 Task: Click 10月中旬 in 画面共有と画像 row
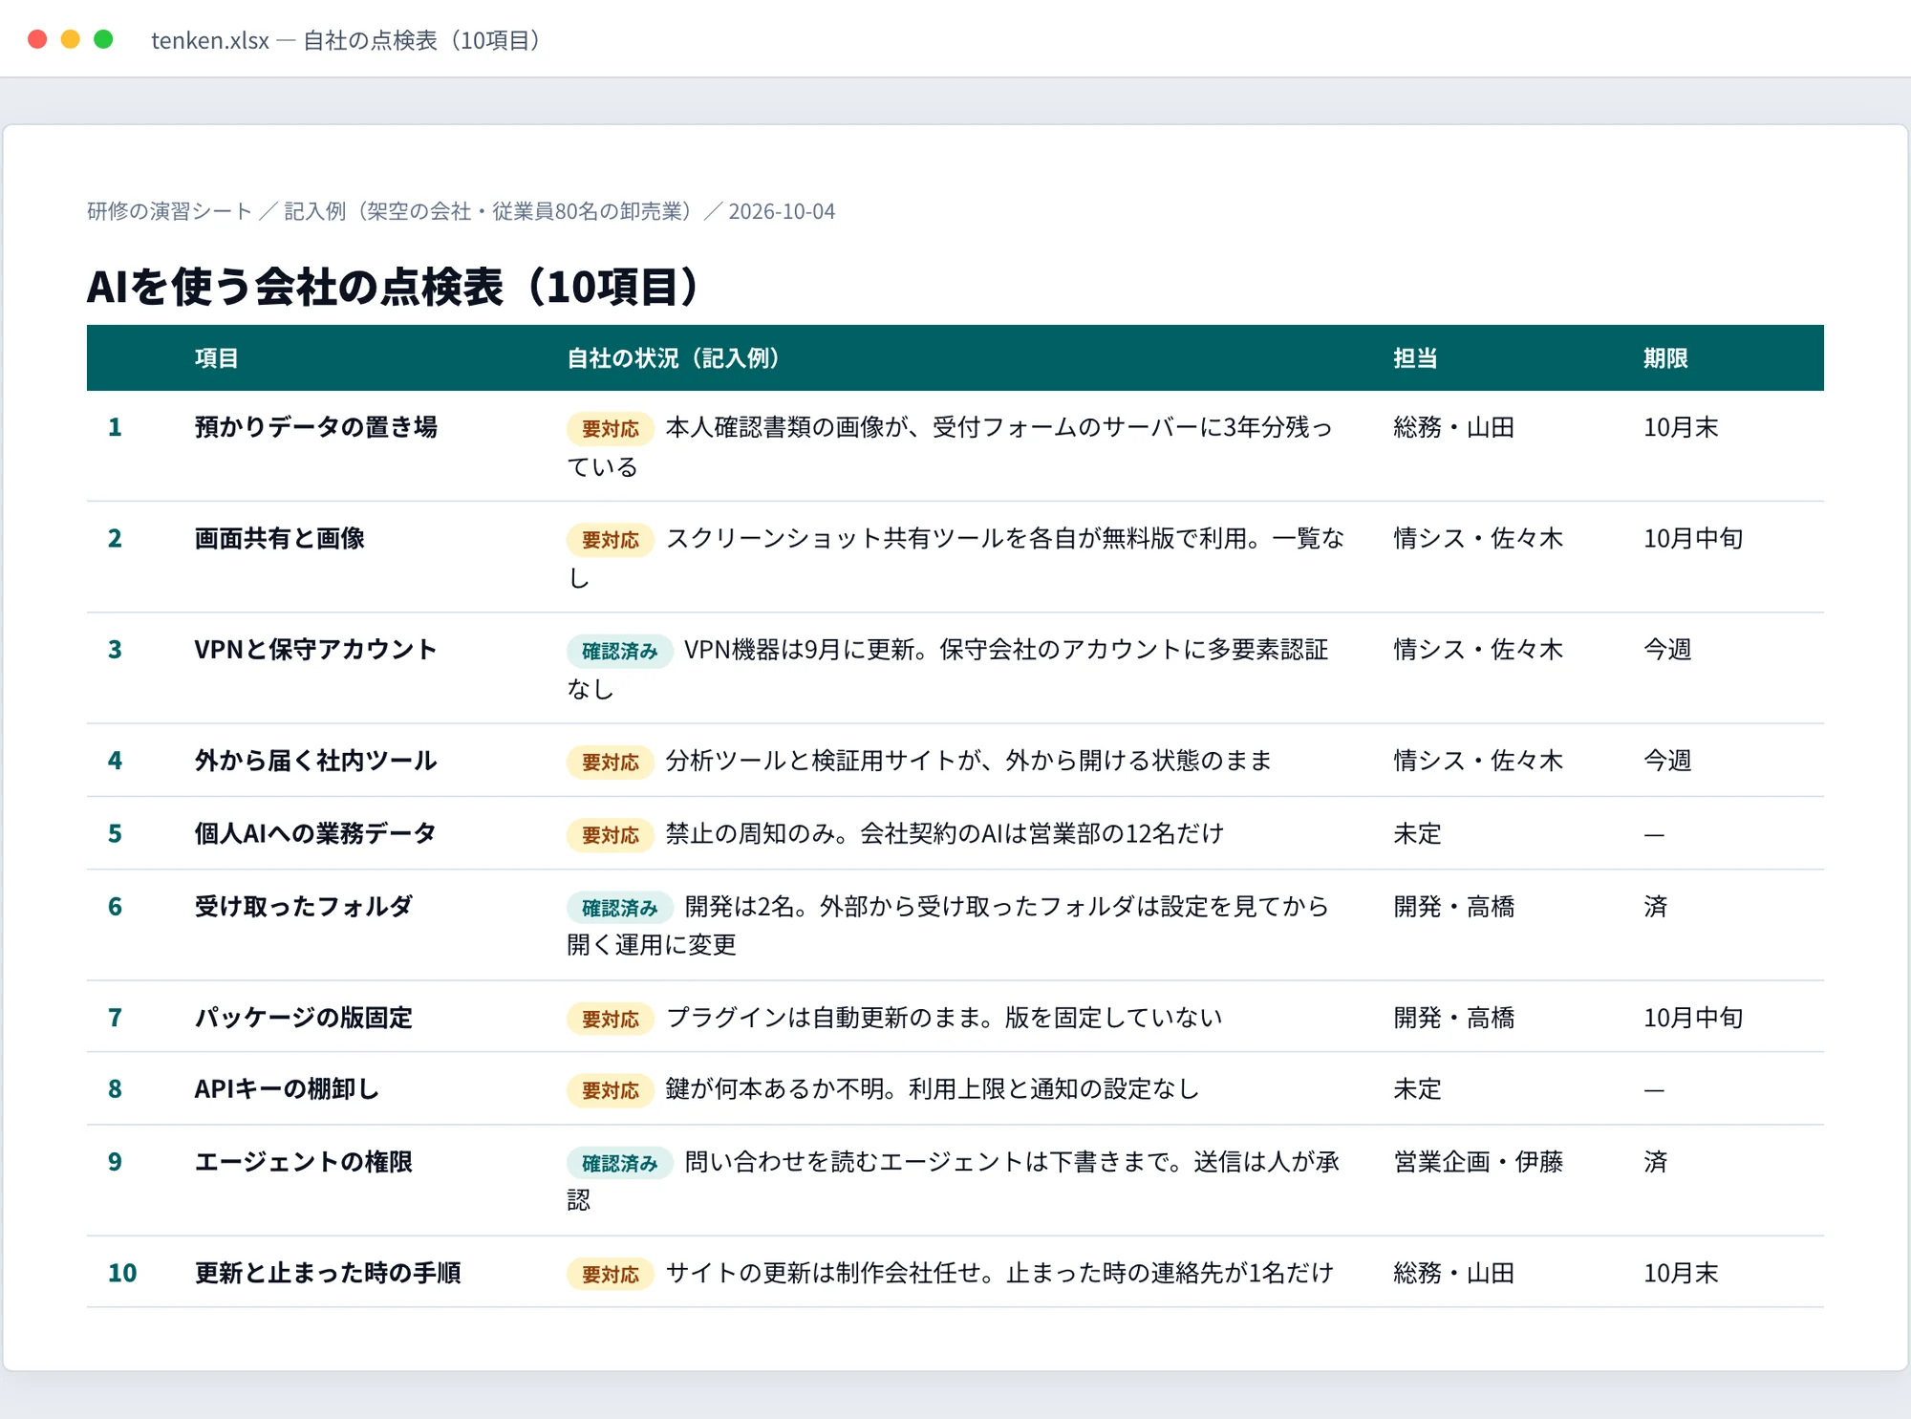(x=1693, y=539)
